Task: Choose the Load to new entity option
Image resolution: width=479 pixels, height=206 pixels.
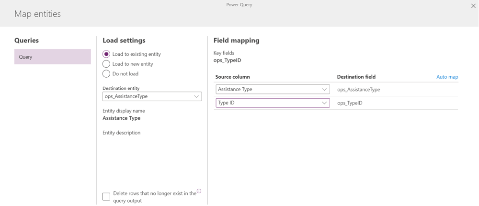Action: point(106,64)
